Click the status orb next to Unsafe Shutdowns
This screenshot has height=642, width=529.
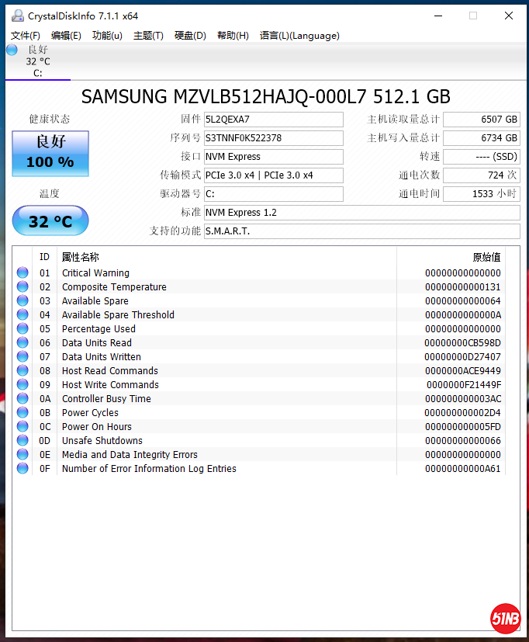tap(22, 440)
